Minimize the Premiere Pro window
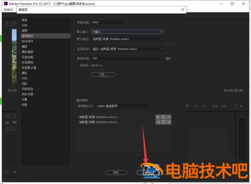 221,4
